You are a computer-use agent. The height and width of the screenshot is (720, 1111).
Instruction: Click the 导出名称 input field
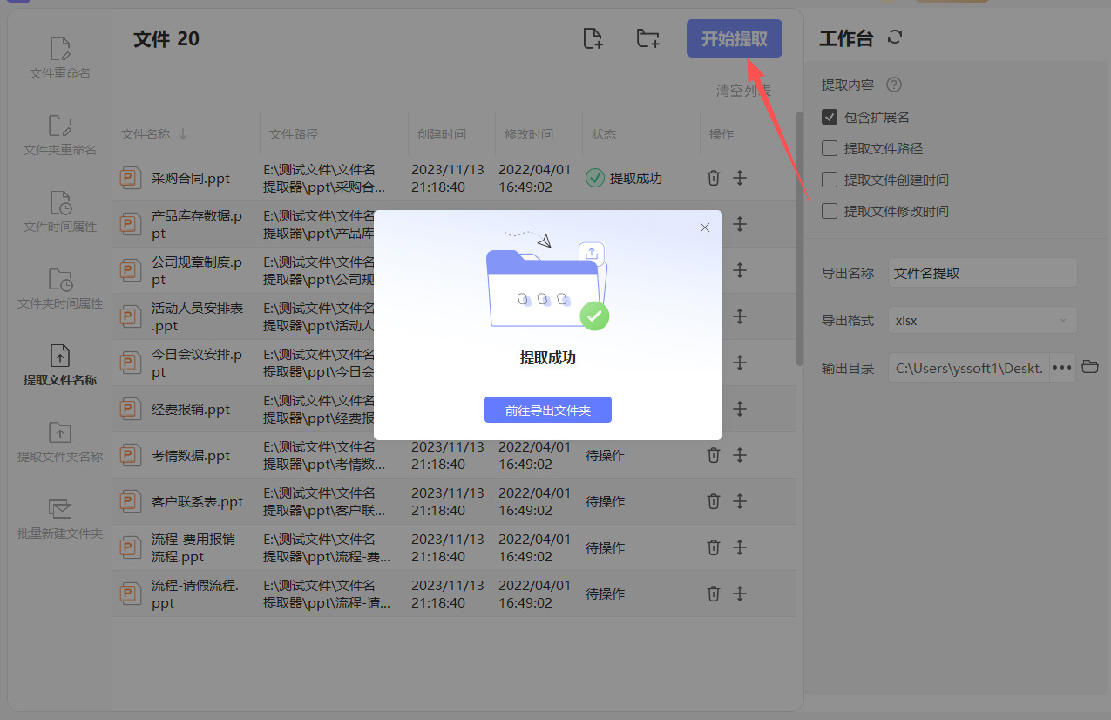(x=982, y=273)
